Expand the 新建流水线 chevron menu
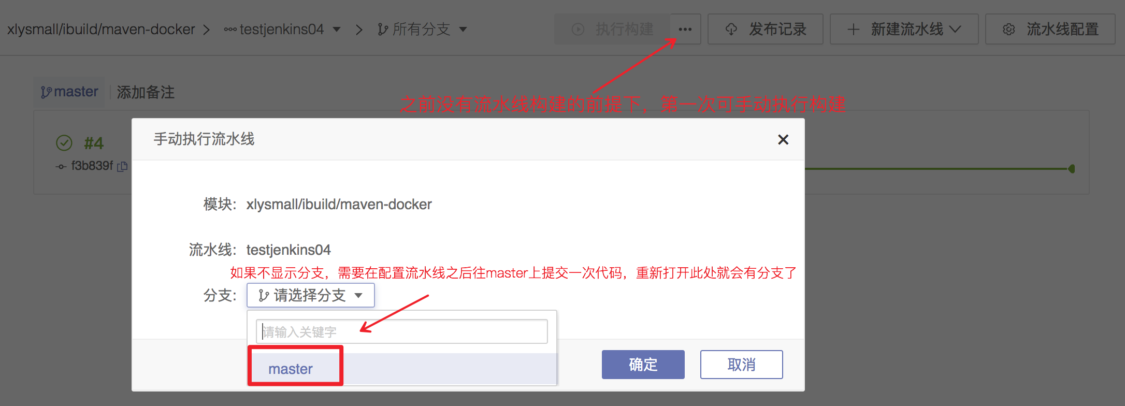 pyautogui.click(x=955, y=30)
